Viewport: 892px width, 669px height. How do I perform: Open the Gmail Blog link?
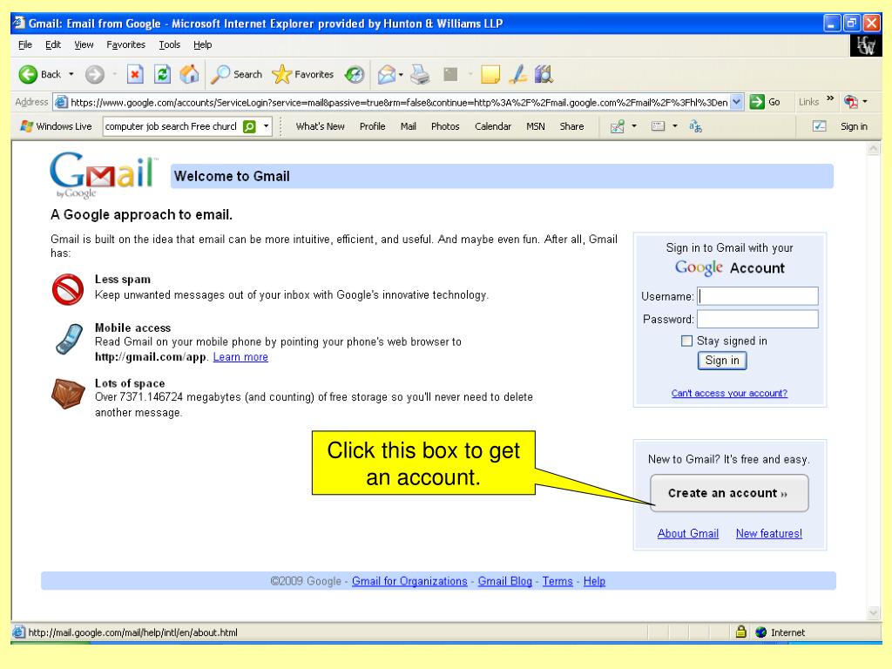pos(504,581)
